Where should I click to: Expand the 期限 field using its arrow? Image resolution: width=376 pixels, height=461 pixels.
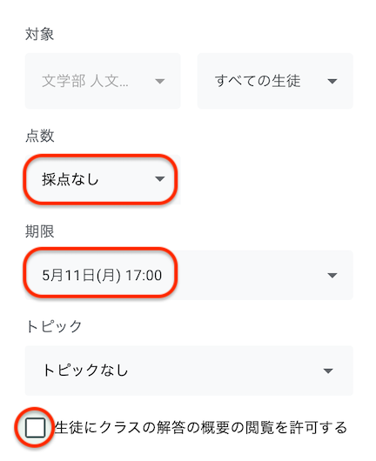(332, 276)
